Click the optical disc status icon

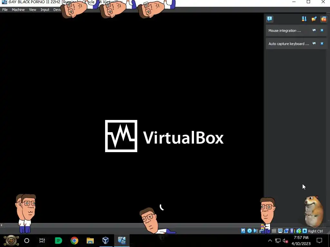click(249, 231)
